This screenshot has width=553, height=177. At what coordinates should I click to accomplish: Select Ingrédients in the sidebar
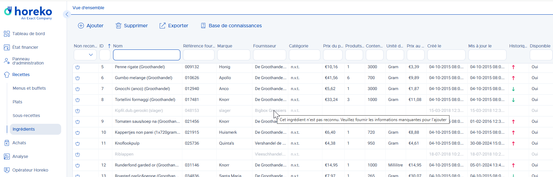coord(36,129)
